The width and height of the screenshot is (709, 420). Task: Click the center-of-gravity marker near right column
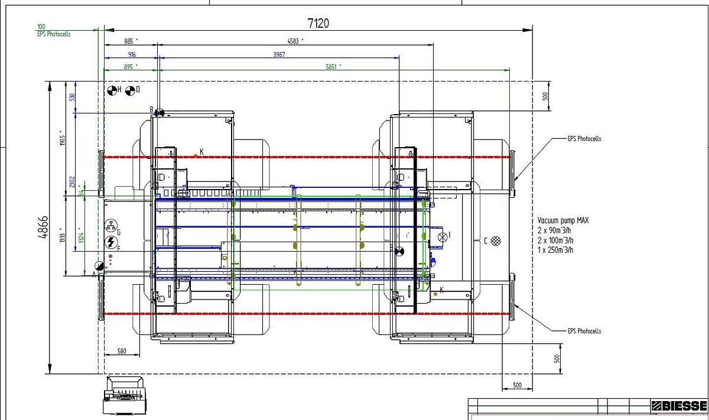coord(399,252)
